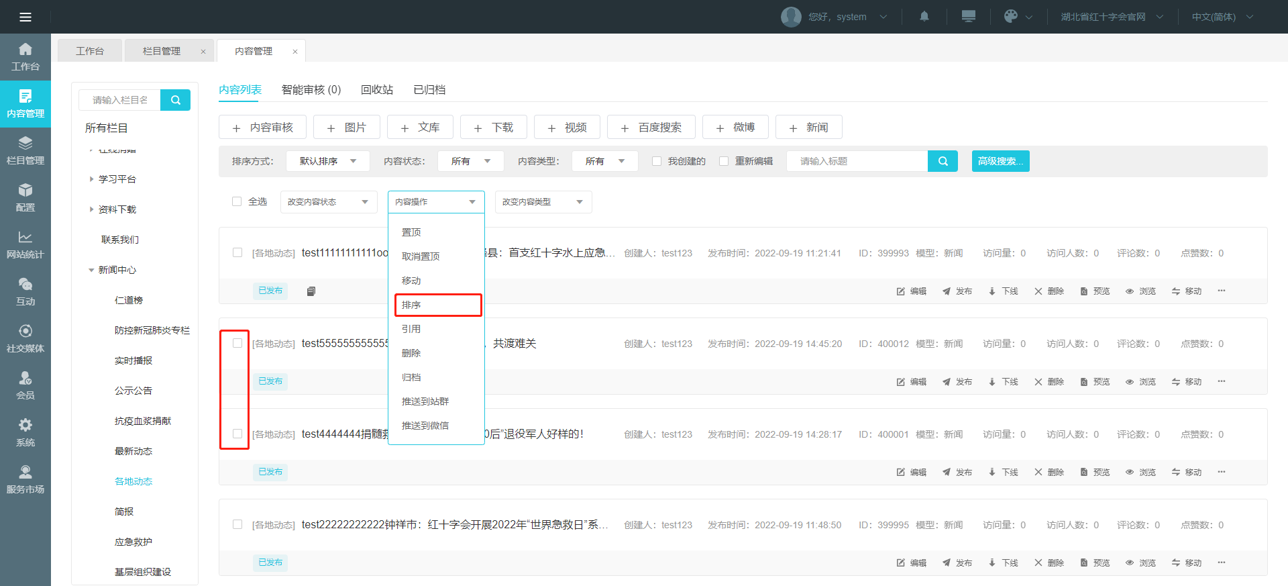Click the 内容审核 add button
The height and width of the screenshot is (586, 1288).
[x=262, y=128]
